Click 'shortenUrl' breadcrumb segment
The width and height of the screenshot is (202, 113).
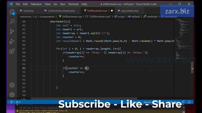point(169,17)
